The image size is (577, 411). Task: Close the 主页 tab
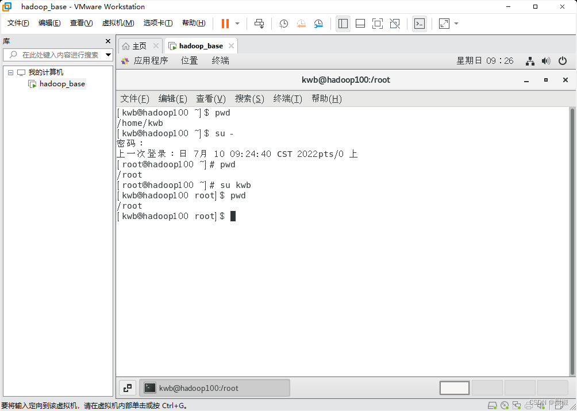pos(156,45)
